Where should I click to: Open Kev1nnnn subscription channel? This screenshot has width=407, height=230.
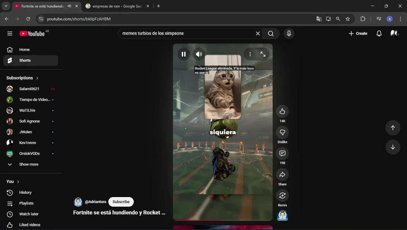(31, 143)
